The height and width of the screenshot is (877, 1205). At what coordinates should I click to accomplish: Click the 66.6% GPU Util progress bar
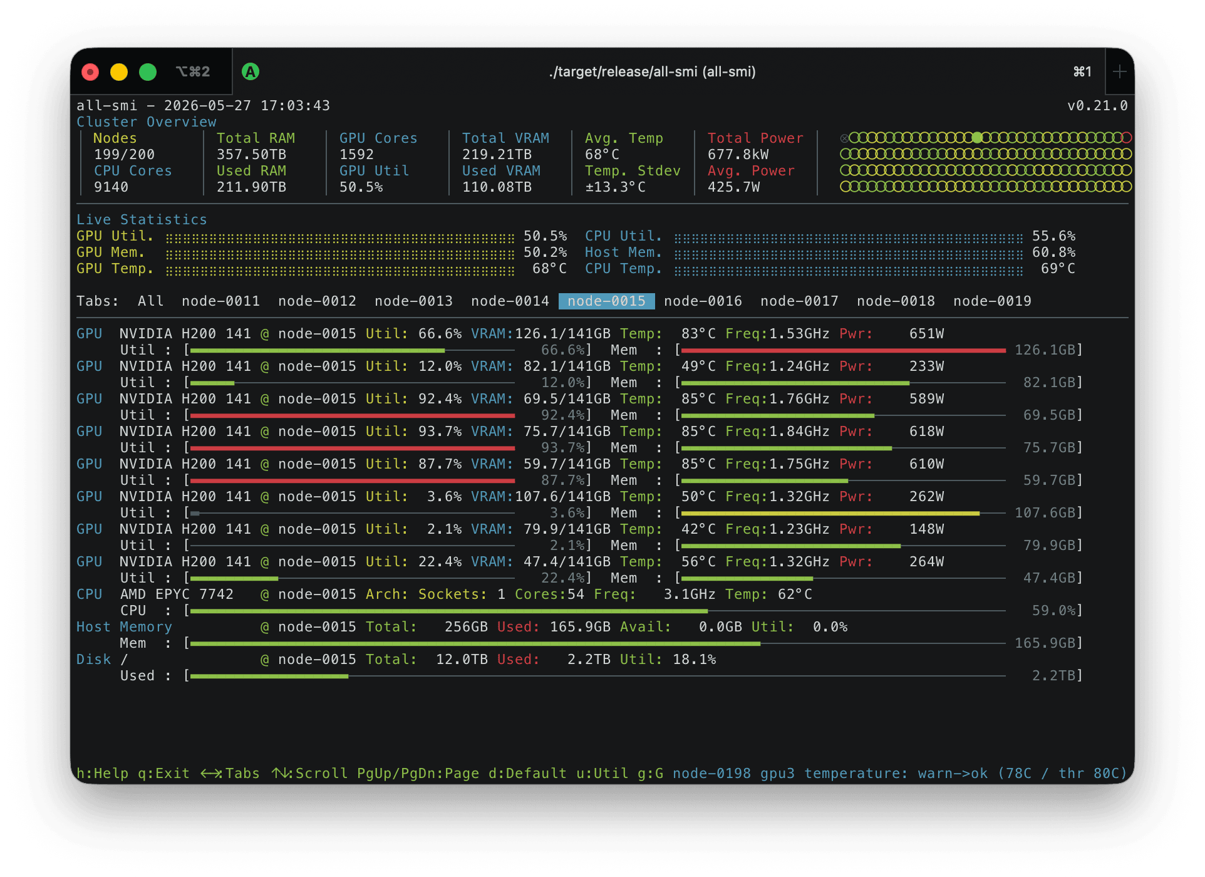click(x=353, y=350)
